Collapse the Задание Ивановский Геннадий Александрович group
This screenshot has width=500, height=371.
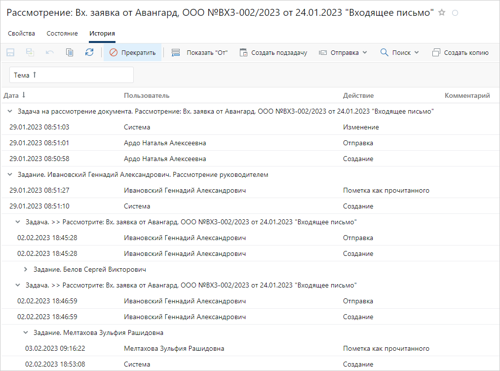click(10, 175)
